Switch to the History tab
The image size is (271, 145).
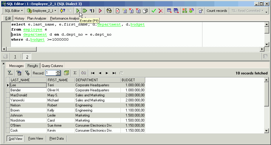click(x=19, y=18)
